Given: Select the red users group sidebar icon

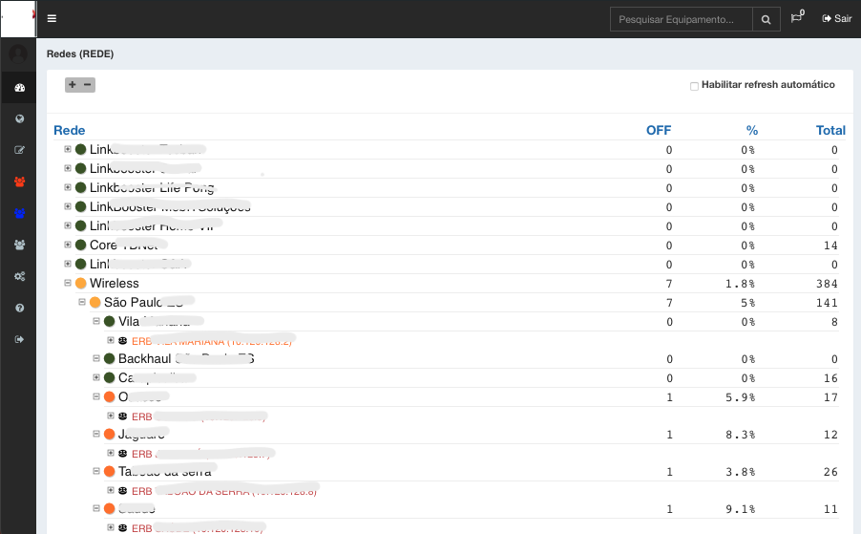Looking at the screenshot, I should click(19, 182).
